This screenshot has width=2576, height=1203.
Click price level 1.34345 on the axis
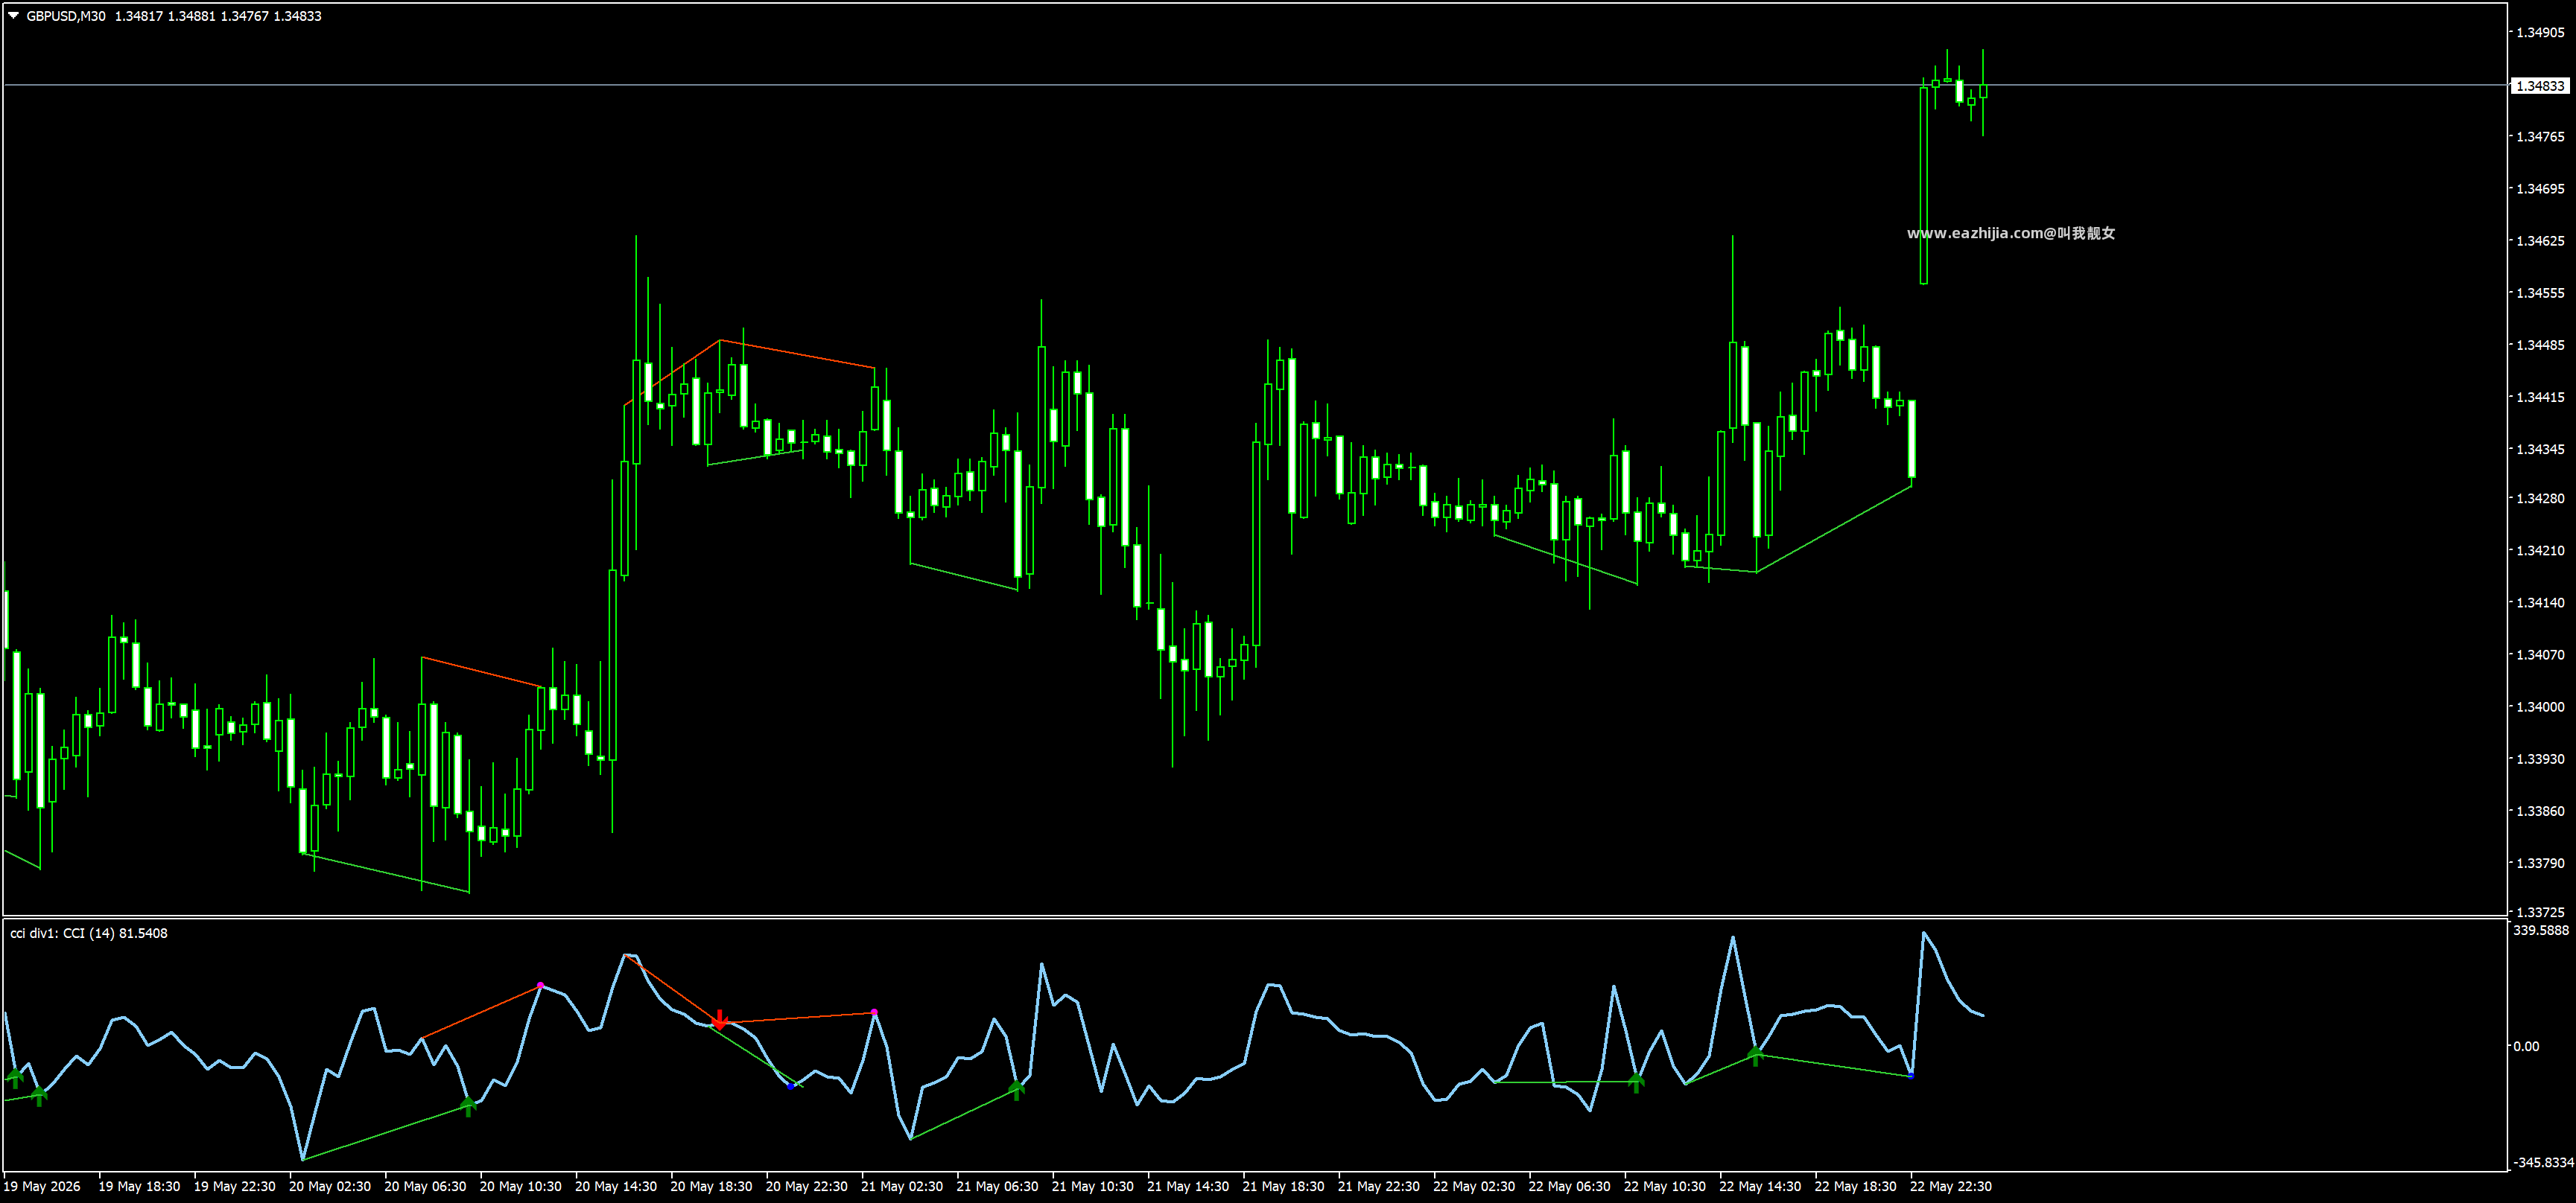pos(2540,449)
